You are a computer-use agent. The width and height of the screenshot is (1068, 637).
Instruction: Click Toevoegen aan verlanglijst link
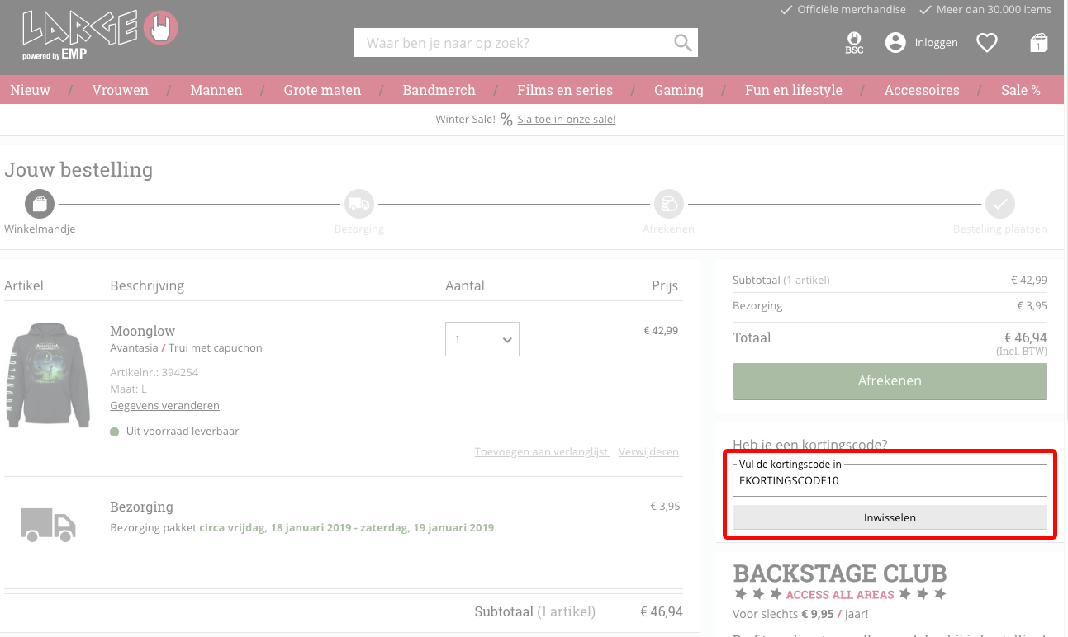tap(542, 451)
